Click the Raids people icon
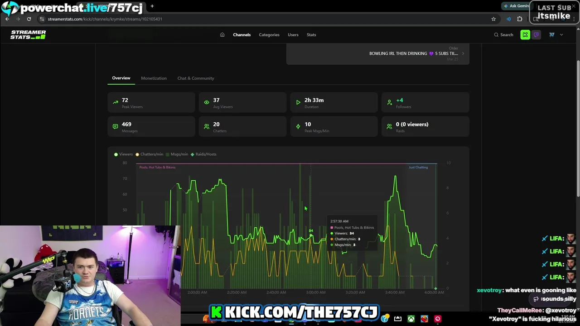Screen dimensions: 580x326 [x=389, y=126]
